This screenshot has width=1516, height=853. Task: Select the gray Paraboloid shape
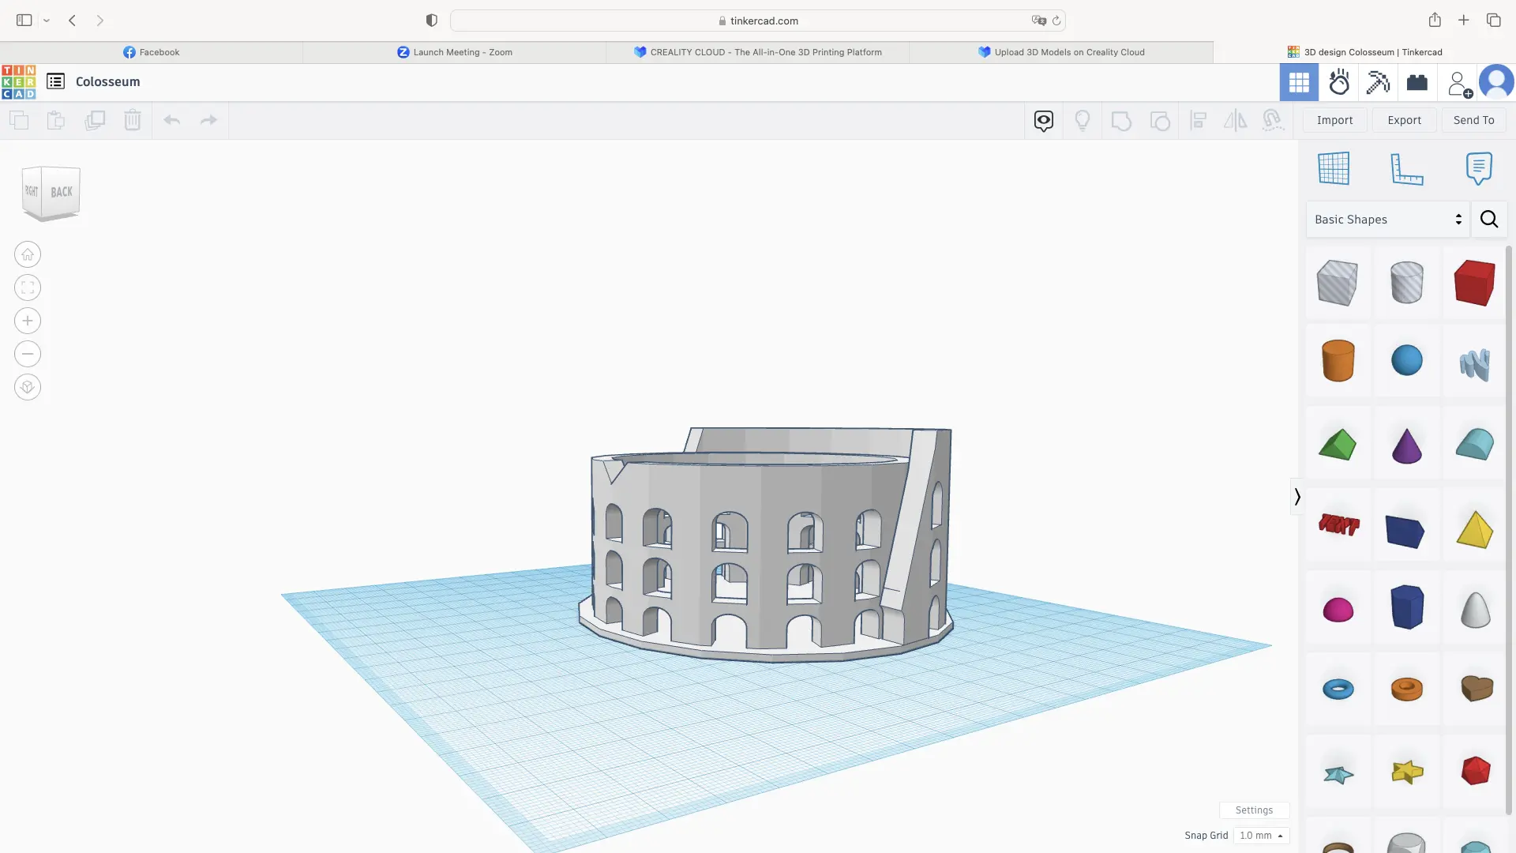1475,609
